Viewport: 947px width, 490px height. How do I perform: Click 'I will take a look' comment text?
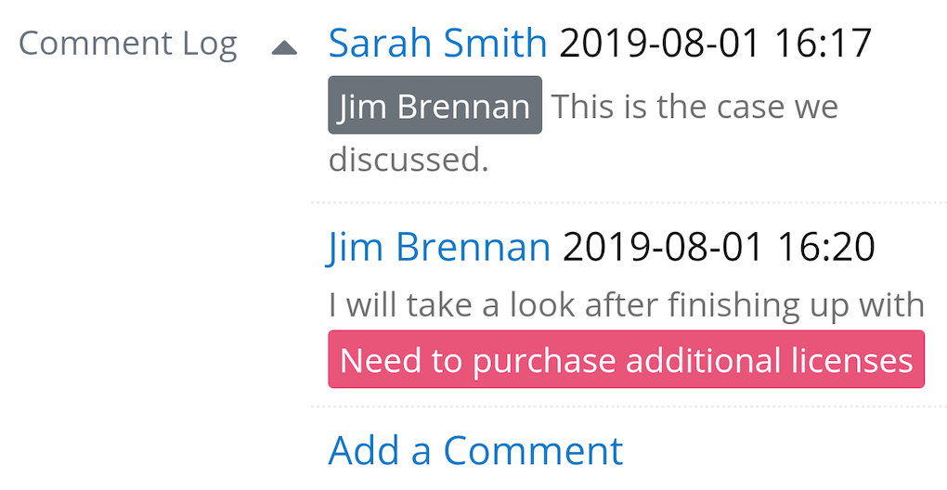446,304
